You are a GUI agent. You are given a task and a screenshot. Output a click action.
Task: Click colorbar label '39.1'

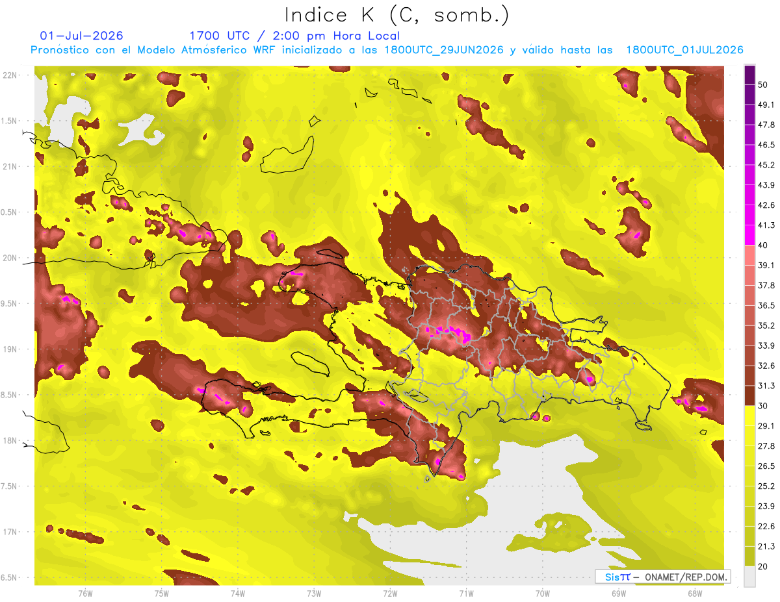pyautogui.click(x=766, y=265)
